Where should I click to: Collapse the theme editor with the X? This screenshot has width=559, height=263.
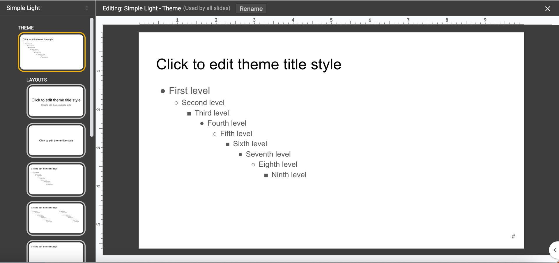(x=548, y=8)
